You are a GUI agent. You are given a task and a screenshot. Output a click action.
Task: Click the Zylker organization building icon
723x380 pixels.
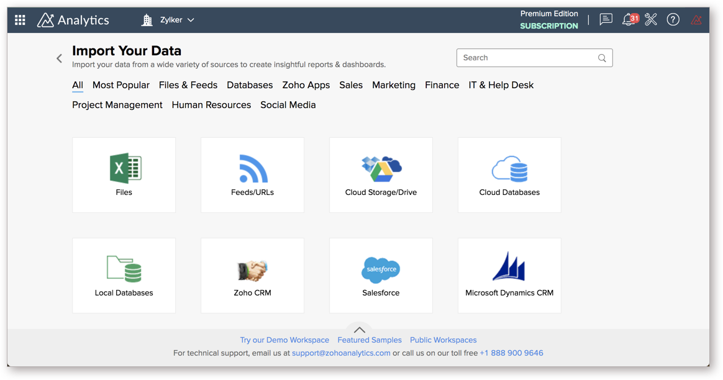[147, 20]
